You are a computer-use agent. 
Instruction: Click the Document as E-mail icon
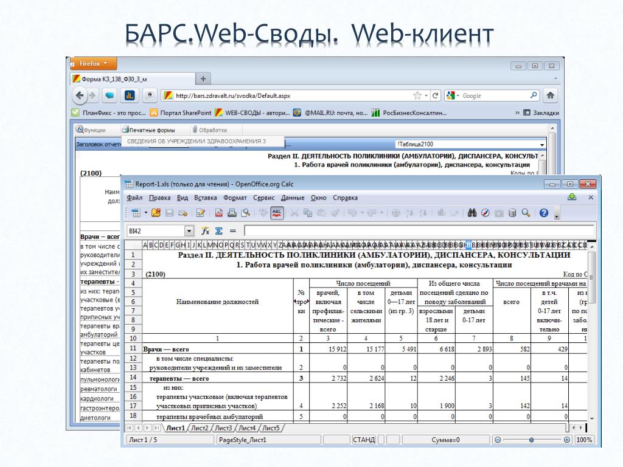click(183, 213)
